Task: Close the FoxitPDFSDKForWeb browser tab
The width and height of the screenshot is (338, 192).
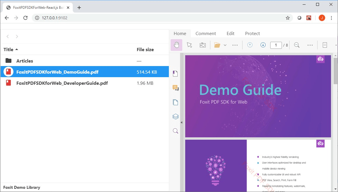Action: coord(68,8)
